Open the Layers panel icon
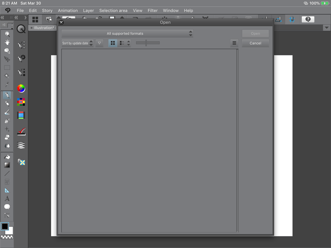The image size is (331, 248). 21,145
